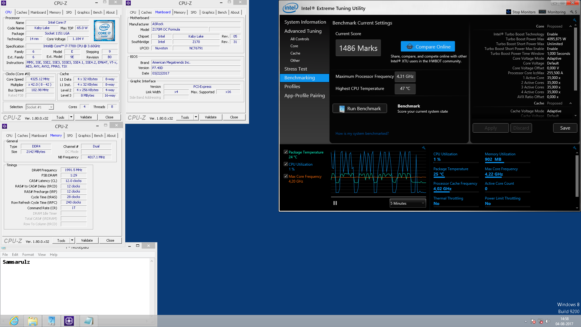Open 'How is my system benchmarked?' link
The width and height of the screenshot is (581, 327).
coord(362,134)
